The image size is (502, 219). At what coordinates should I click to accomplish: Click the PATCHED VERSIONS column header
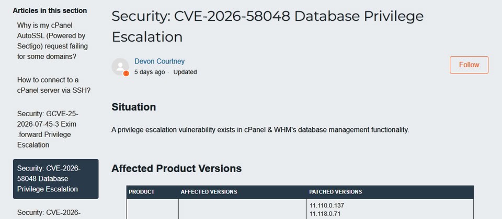click(336, 192)
